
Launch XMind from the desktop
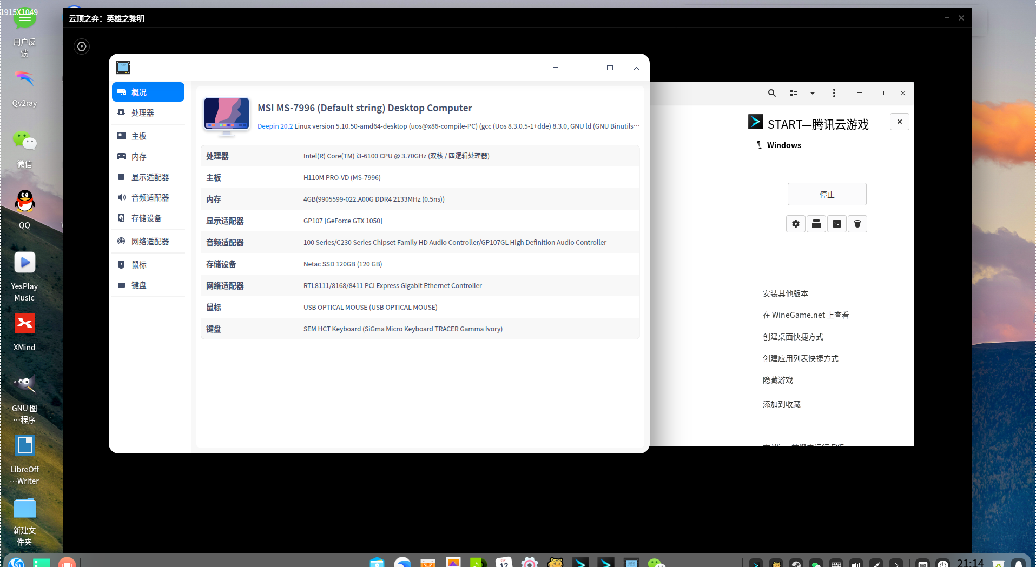[24, 332]
